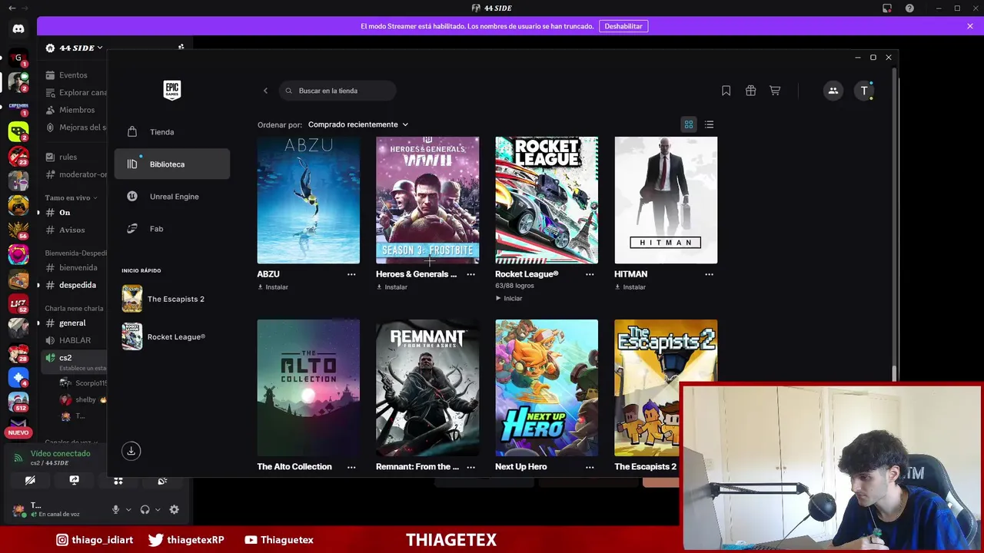
Task: Go back with the store back arrow
Action: click(x=265, y=91)
